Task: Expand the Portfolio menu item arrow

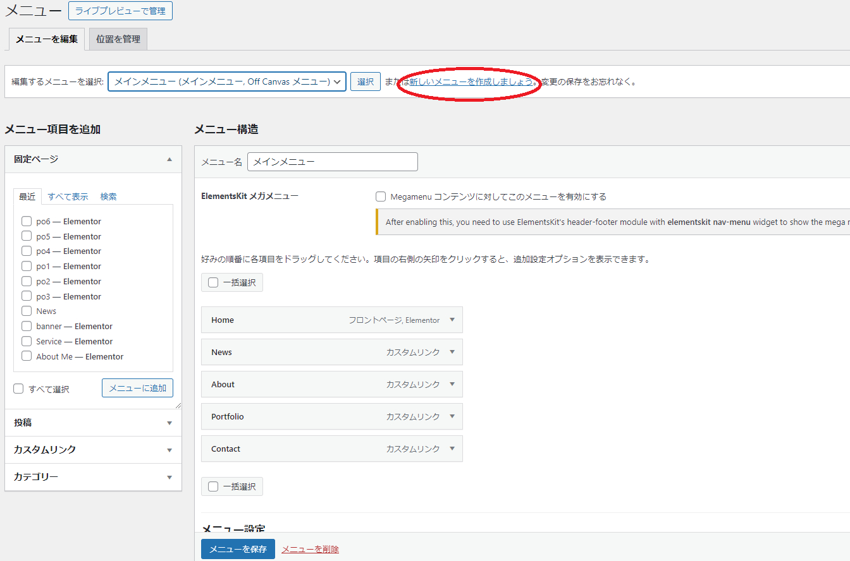Action: click(452, 416)
